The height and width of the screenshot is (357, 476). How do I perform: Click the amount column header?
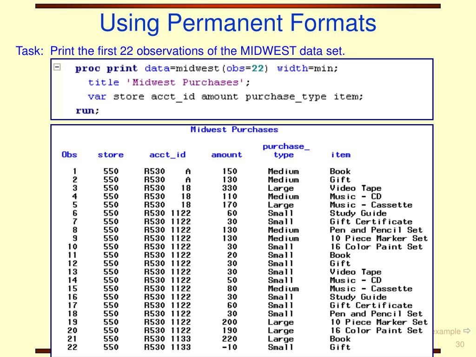click(226, 155)
